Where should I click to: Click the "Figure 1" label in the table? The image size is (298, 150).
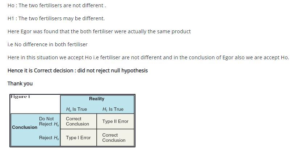point(20,97)
